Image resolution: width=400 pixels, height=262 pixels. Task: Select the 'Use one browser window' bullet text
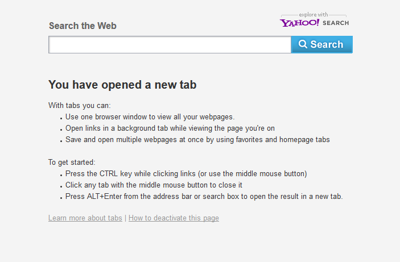click(x=150, y=117)
